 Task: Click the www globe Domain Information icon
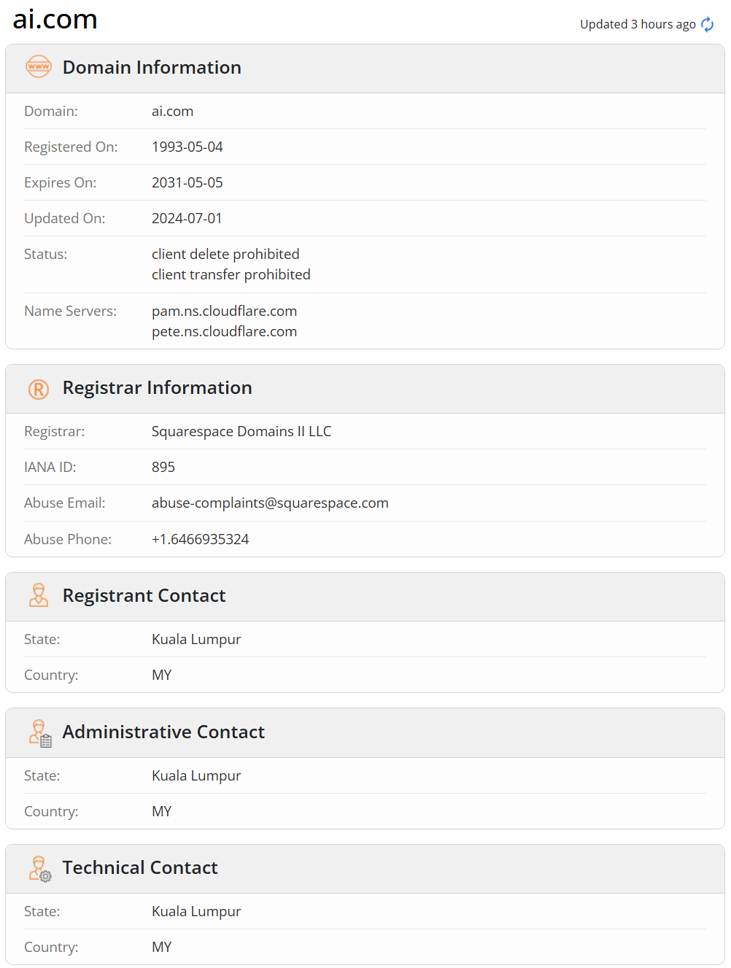coord(39,67)
